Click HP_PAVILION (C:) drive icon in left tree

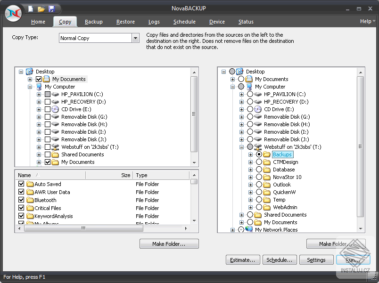coord(55,94)
